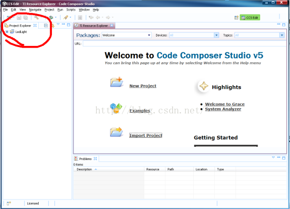This screenshot has width=290, height=209.
Task: Click the Highlights star icon
Action: 204,86
